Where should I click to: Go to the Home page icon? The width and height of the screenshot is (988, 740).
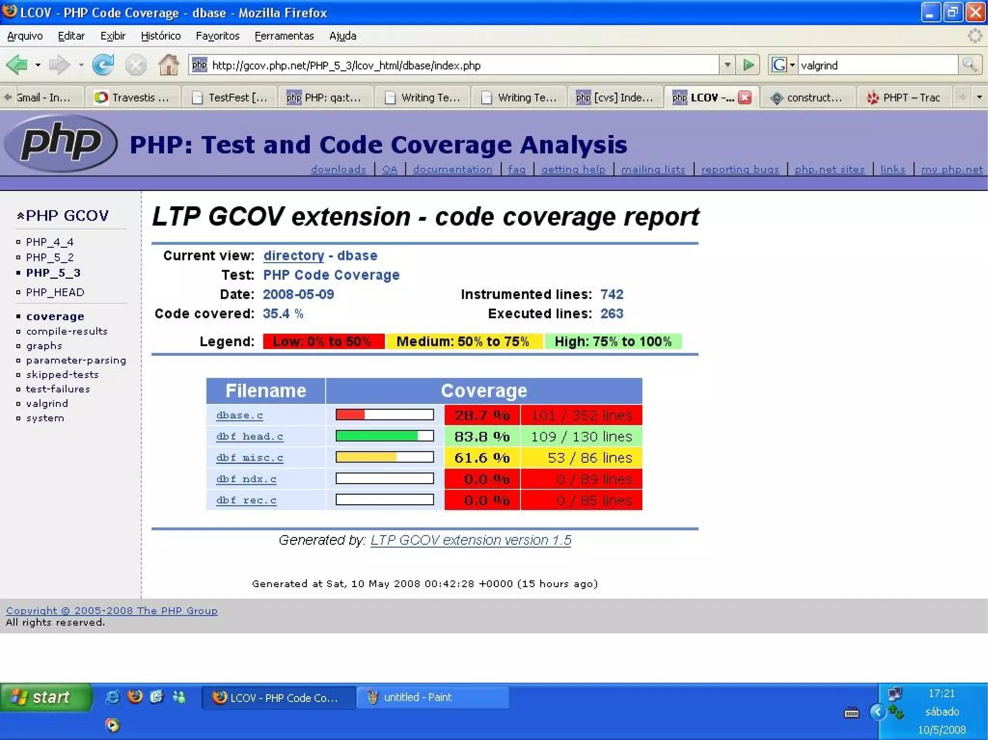pos(168,65)
